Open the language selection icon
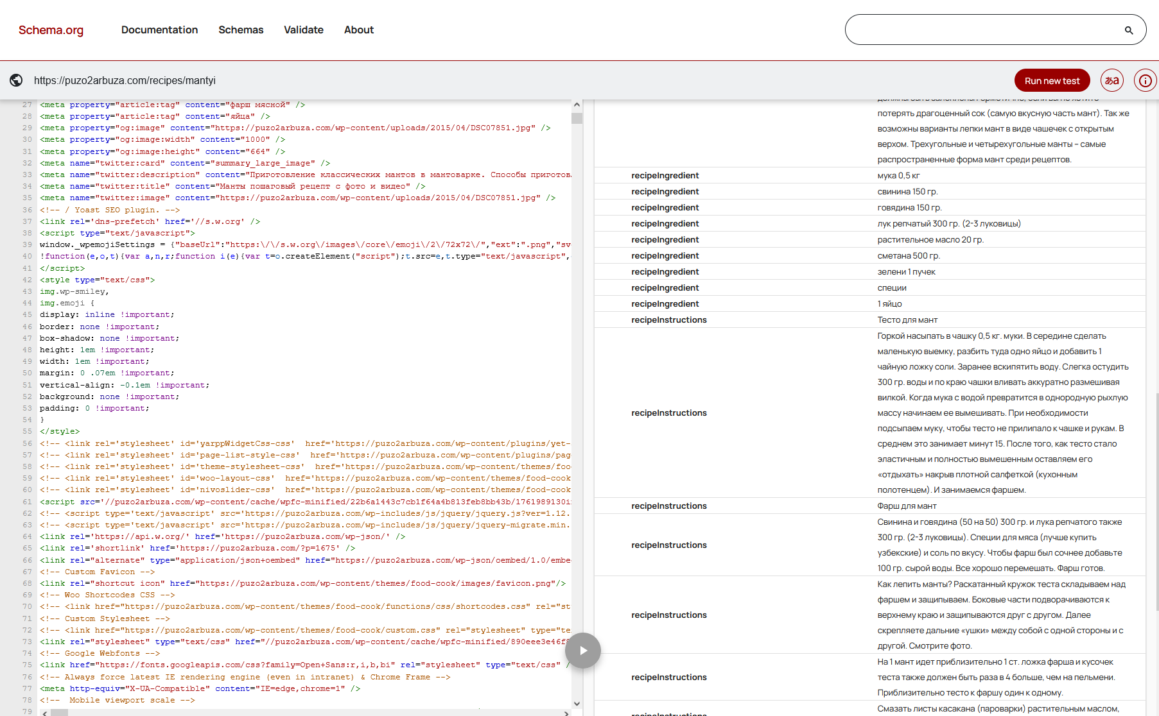 pyautogui.click(x=1112, y=80)
